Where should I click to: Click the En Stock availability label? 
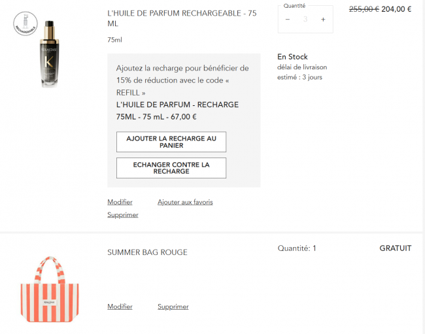pos(292,57)
